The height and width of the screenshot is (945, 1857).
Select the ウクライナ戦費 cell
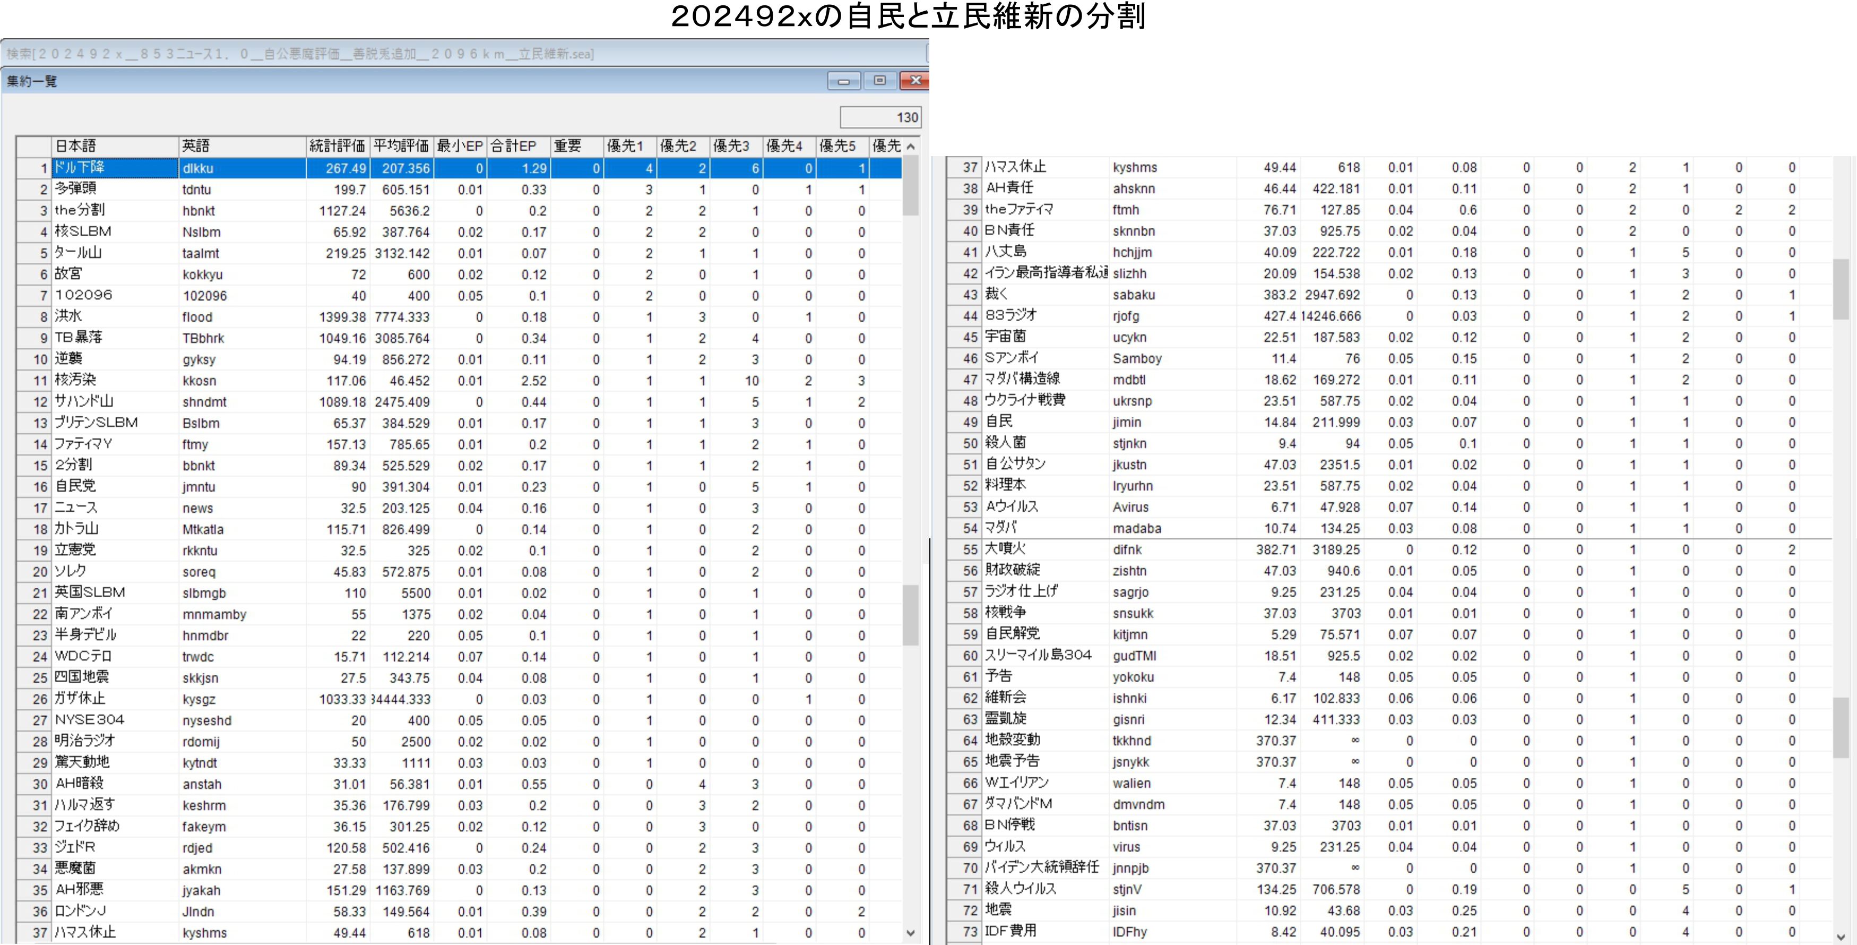tap(1046, 400)
